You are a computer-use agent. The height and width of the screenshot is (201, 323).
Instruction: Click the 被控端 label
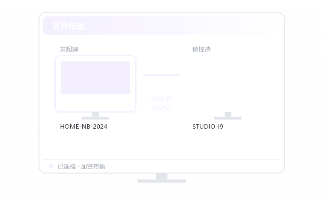point(201,49)
